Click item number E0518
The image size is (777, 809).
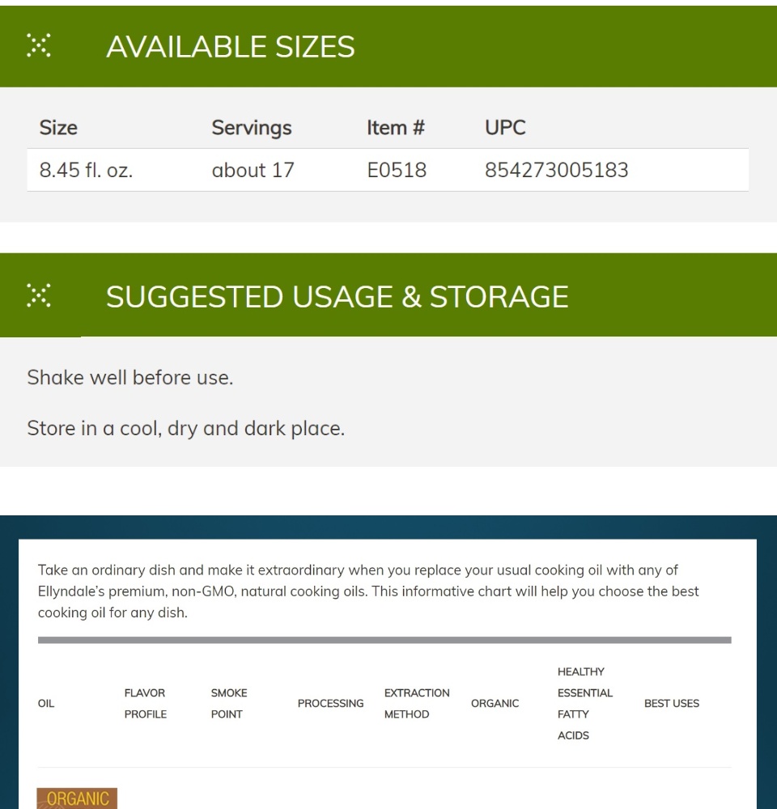[x=396, y=171]
